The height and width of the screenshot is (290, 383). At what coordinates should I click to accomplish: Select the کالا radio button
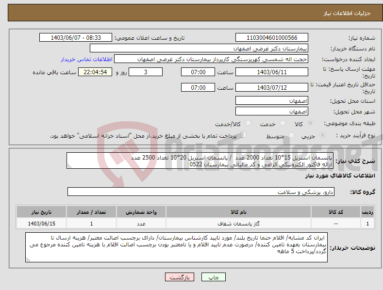click(311, 123)
